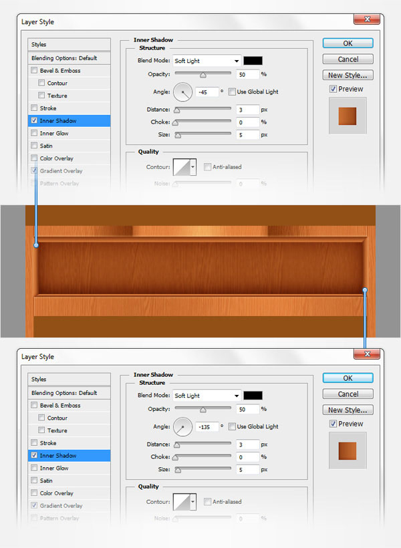Screen dimensions: 401x548
Task: Click OK in the upper Layer Style dialog
Action: pos(348,43)
